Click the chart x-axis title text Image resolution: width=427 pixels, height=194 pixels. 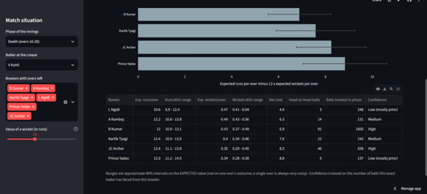click(269, 84)
